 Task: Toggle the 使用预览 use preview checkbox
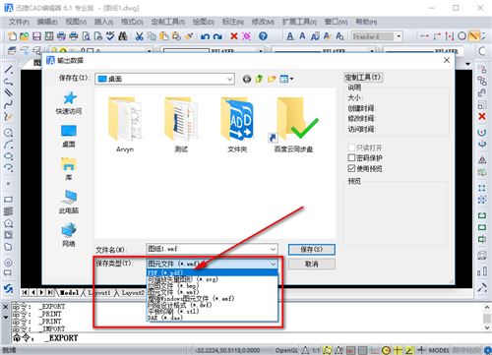351,168
